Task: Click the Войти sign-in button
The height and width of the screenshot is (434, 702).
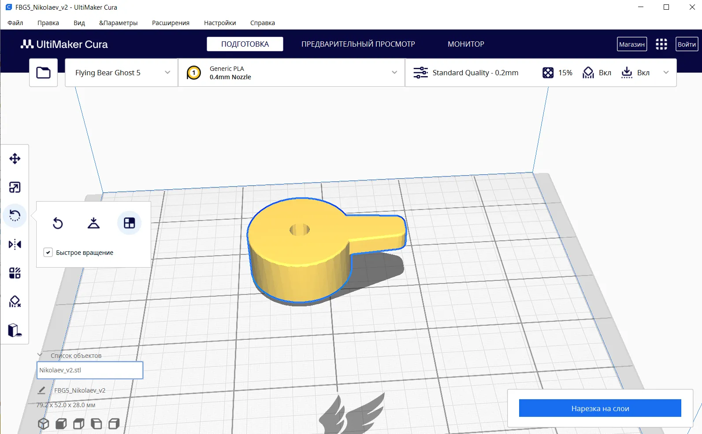Action: pyautogui.click(x=687, y=44)
